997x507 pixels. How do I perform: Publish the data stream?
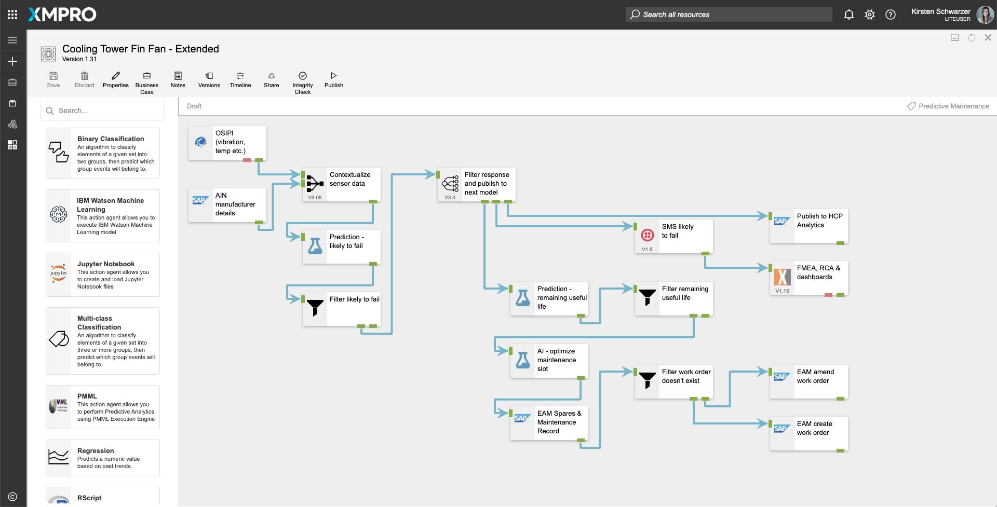[x=333, y=76]
